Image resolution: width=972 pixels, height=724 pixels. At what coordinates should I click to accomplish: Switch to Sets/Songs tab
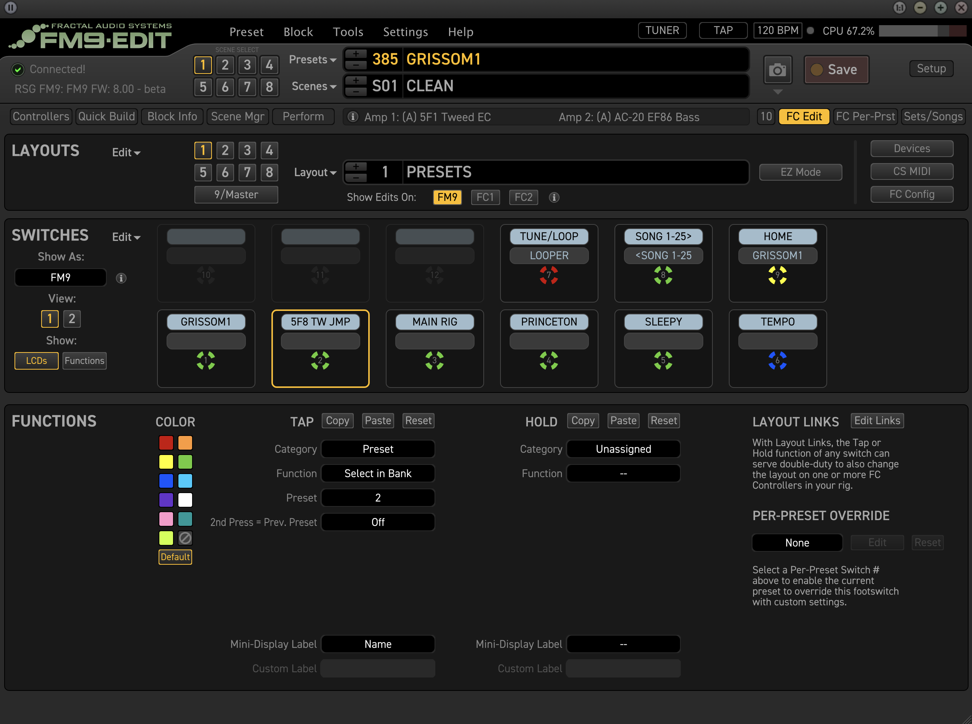933,117
